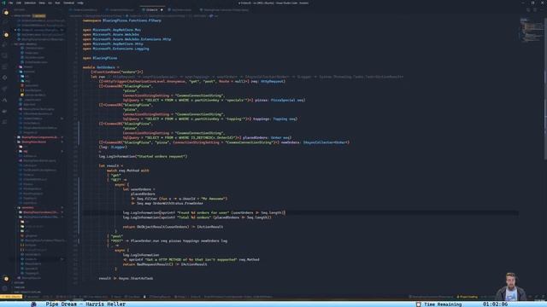Open the View menu
This screenshot has width=547, height=307.
click(x=42, y=3)
